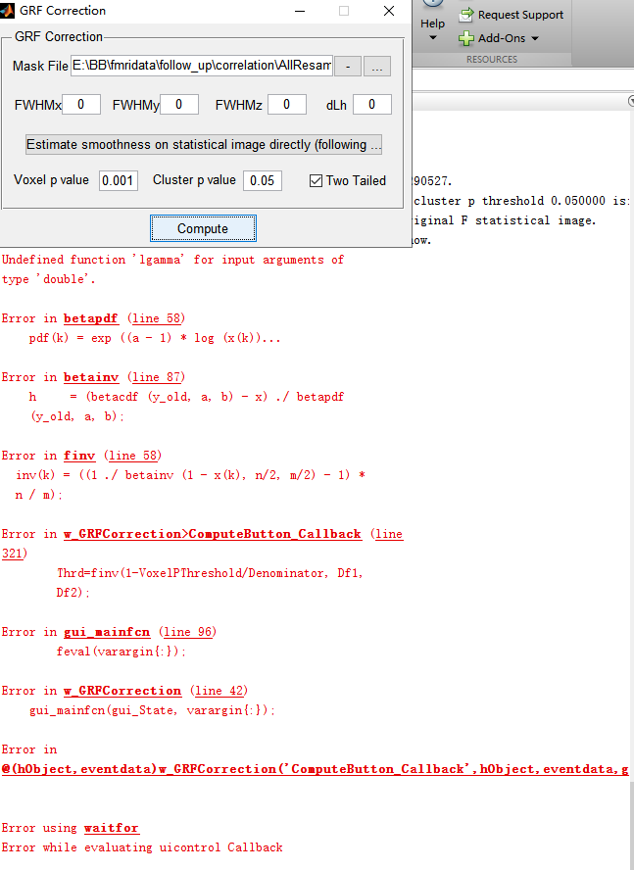Select the FWHMx input field
This screenshot has height=870, width=634.
pos(81,105)
